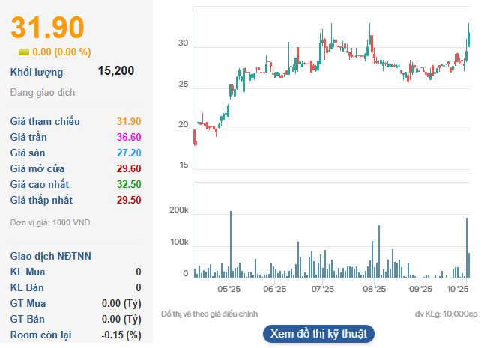Click the latest candlestick at chart's right edge
Image resolution: width=493 pixels, height=348 pixels.
(468, 37)
